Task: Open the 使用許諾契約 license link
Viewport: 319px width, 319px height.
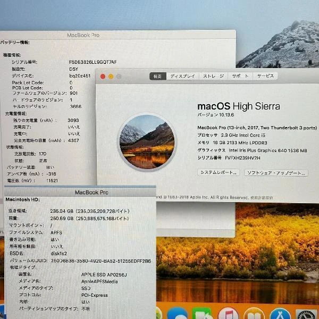Action: coord(262,198)
